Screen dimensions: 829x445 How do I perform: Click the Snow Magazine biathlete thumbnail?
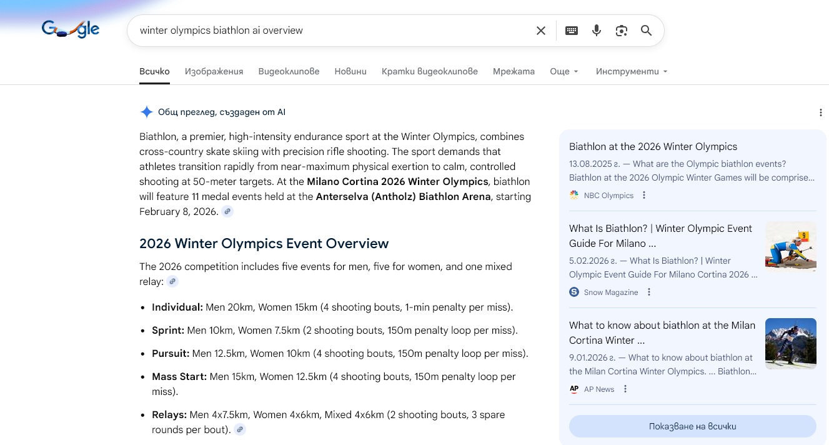click(x=790, y=246)
